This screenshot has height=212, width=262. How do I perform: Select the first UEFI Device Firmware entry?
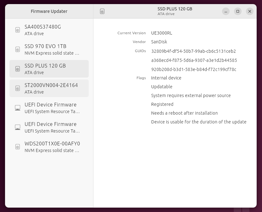tap(49, 108)
